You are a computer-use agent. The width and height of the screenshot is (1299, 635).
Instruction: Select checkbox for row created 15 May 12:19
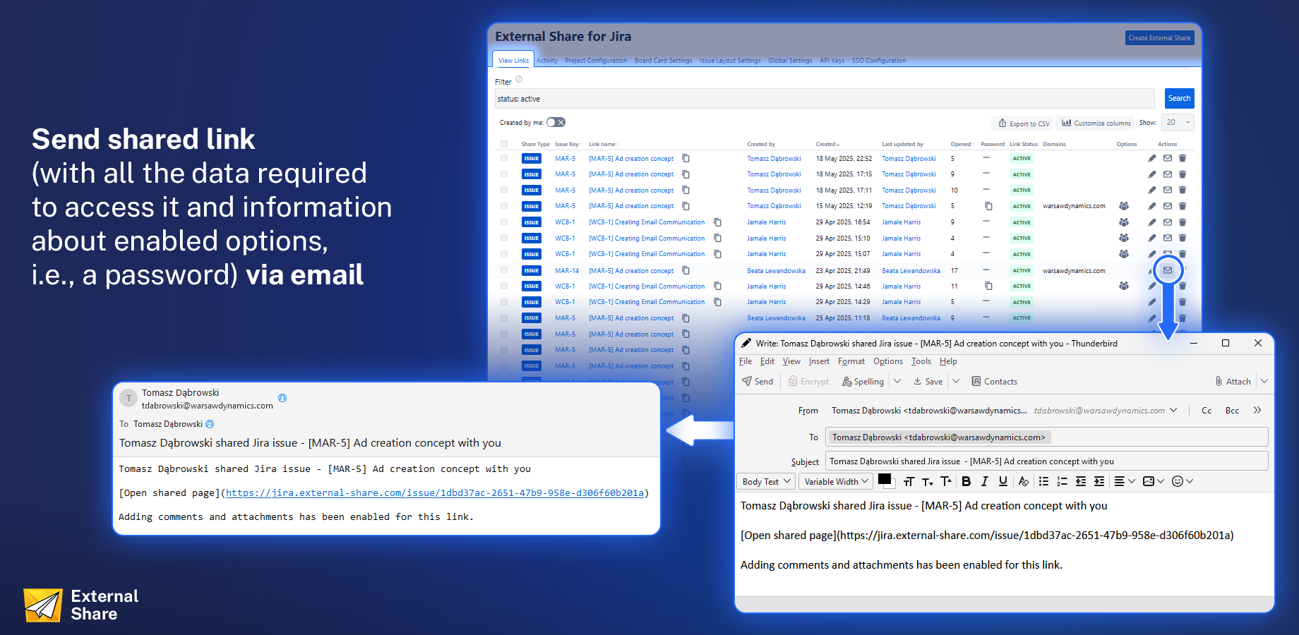point(504,206)
